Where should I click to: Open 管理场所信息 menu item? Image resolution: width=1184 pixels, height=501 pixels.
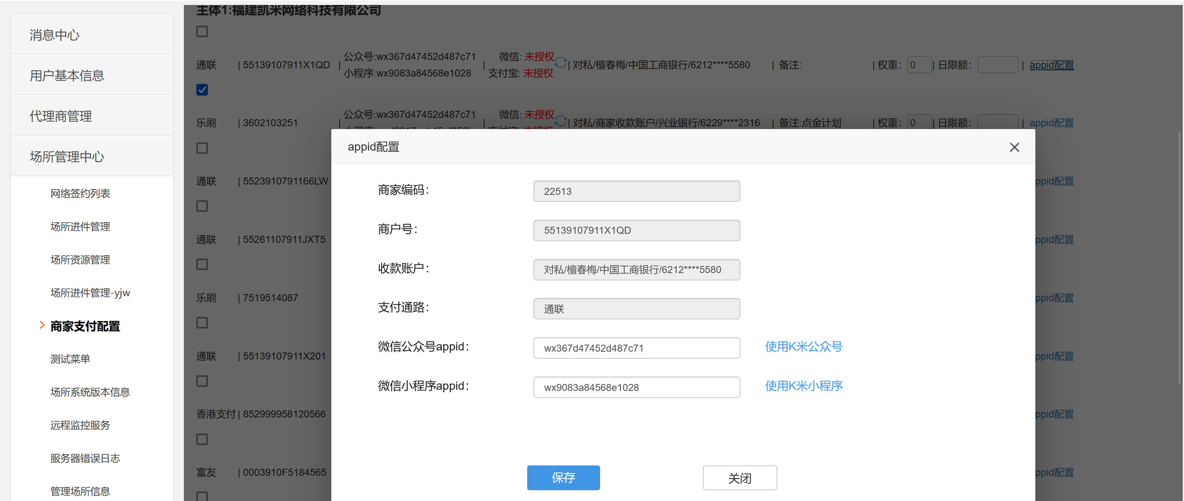pos(80,491)
